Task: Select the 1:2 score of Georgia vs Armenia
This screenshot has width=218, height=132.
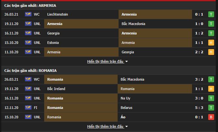Action: click(x=199, y=33)
